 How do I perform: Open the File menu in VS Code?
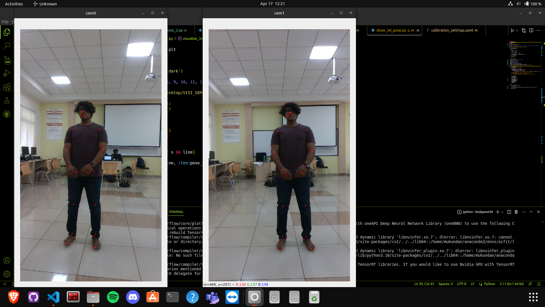click(x=5, y=22)
